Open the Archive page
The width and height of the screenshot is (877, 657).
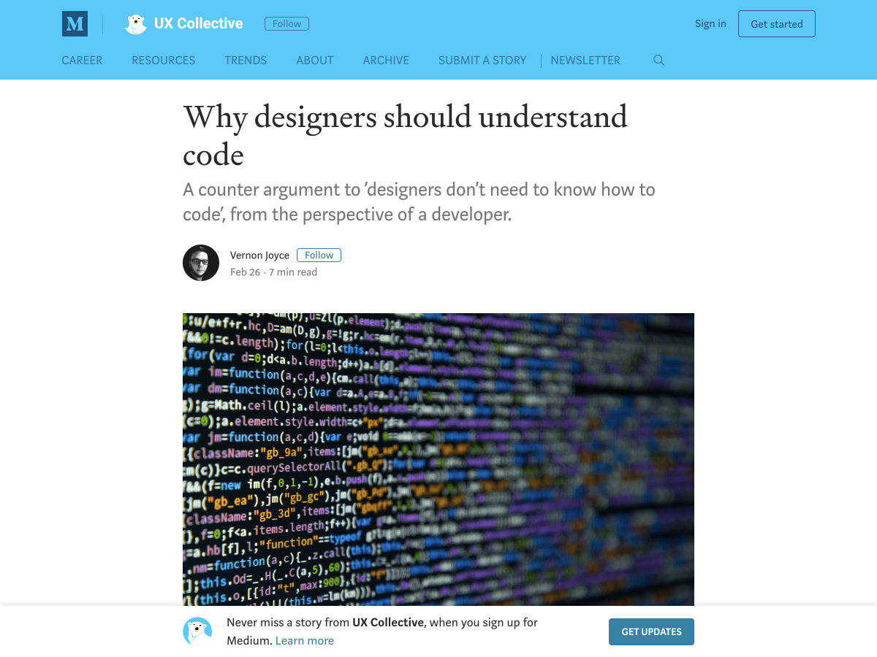[x=386, y=61]
